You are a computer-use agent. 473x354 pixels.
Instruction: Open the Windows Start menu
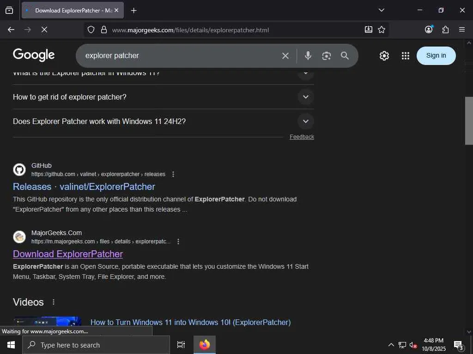(x=11, y=345)
